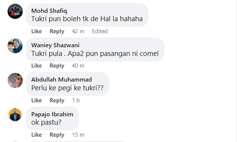Open the 15 m timestamp link
This screenshot has width=237, height=142.
78,134
